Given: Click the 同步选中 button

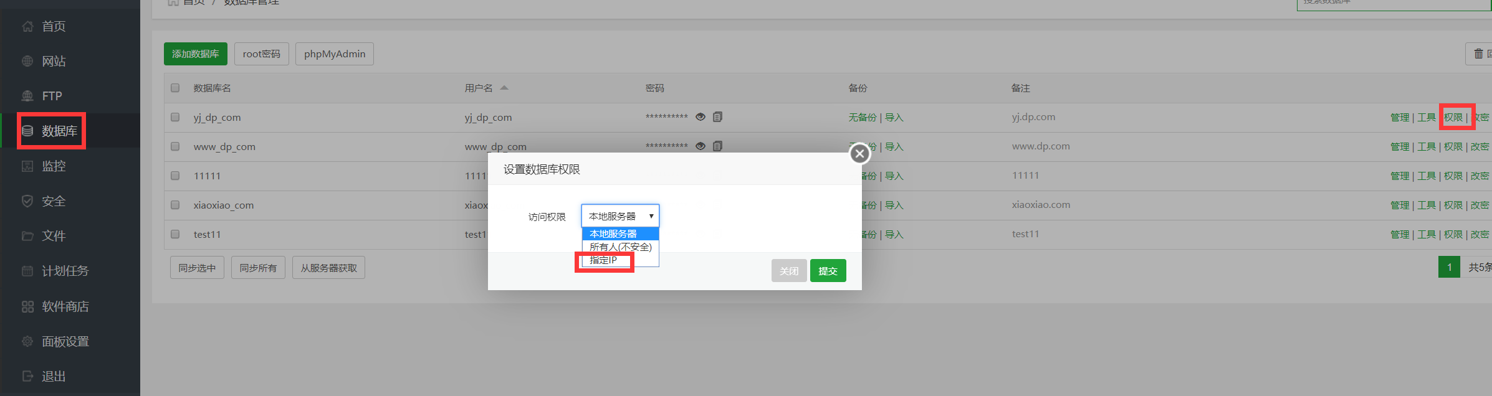Looking at the screenshot, I should click(197, 268).
